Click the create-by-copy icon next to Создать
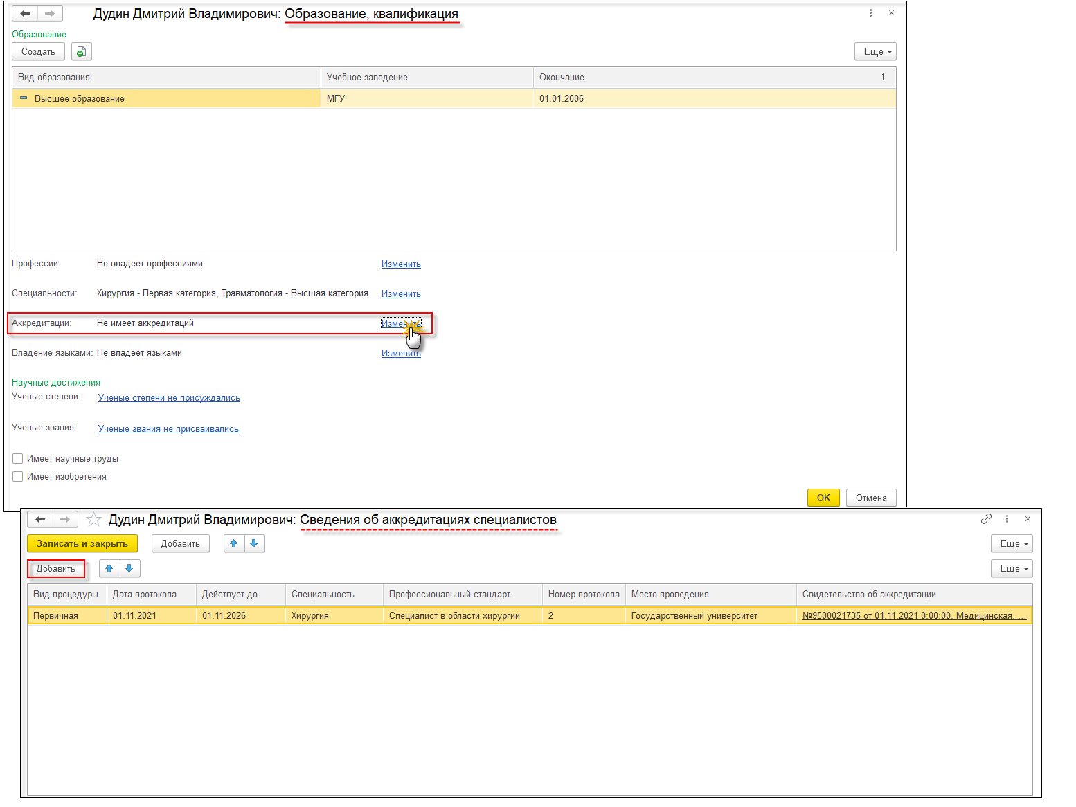The image size is (1076, 807). click(x=82, y=51)
